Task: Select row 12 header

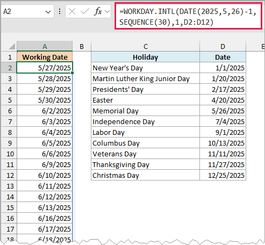Action: click(9, 175)
